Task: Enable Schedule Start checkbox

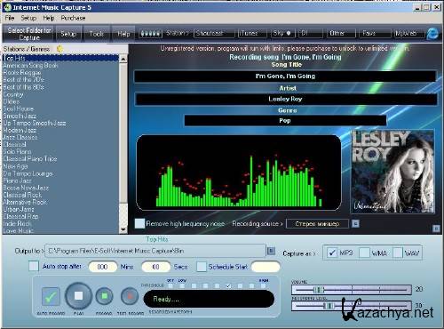Action: click(202, 267)
